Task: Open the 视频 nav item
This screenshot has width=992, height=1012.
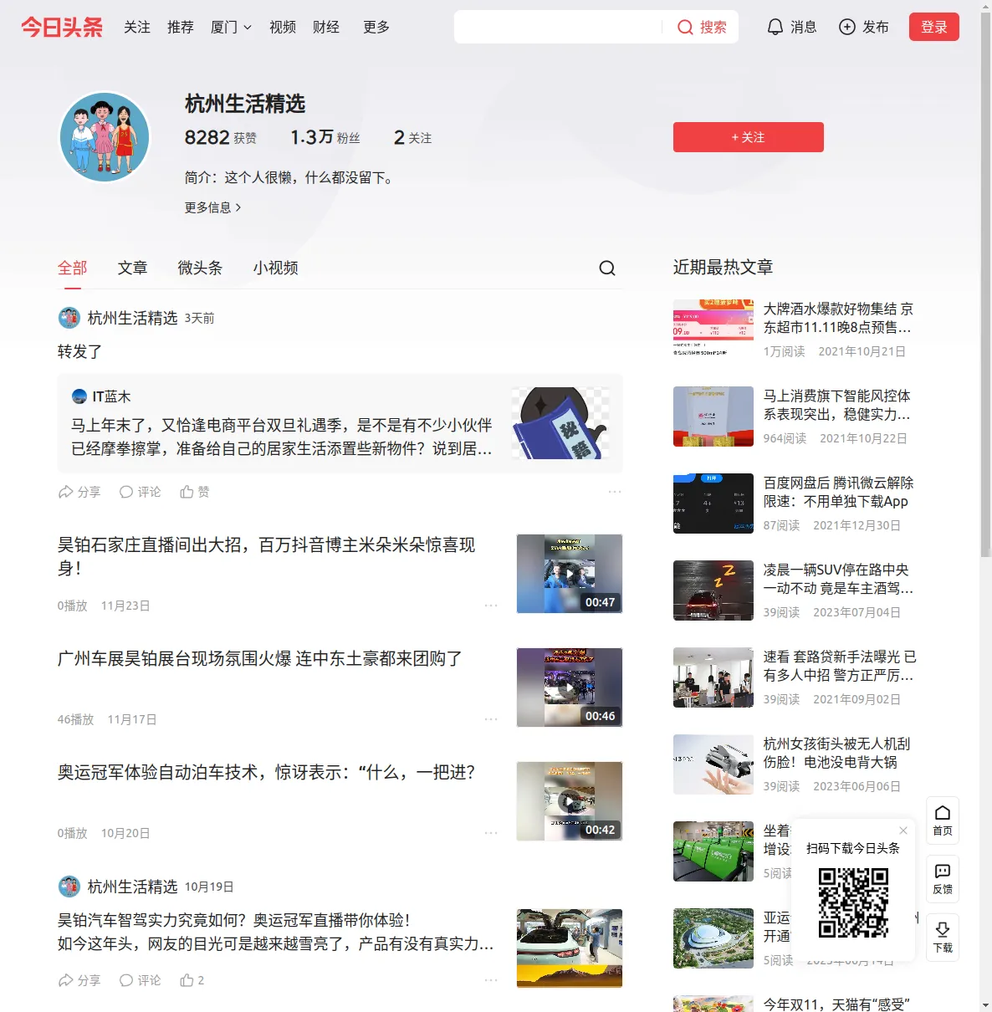Action: (283, 27)
